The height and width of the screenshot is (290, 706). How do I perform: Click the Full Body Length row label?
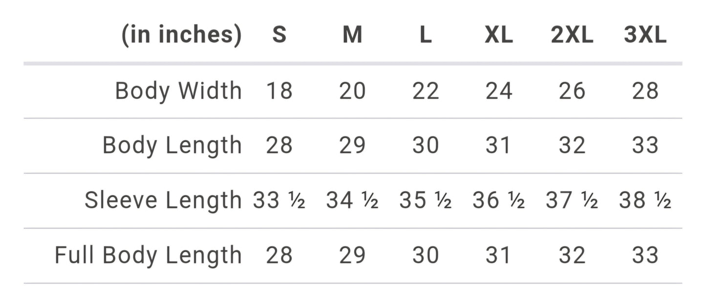(x=148, y=255)
